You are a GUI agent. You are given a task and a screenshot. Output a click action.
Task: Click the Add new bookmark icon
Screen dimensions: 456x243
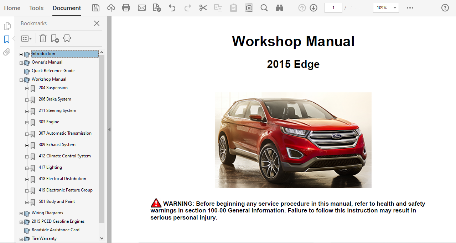pyautogui.click(x=55, y=38)
